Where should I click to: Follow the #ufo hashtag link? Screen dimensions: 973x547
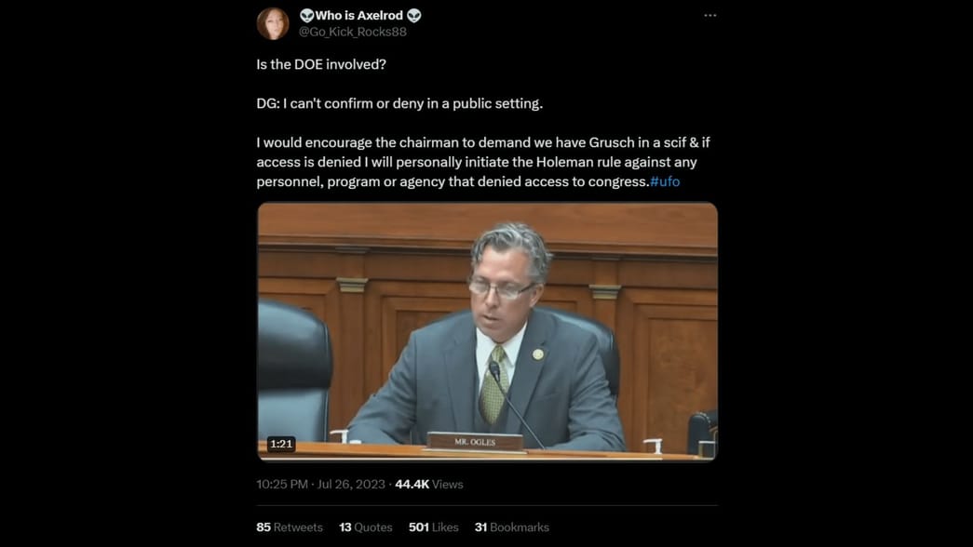(x=665, y=181)
